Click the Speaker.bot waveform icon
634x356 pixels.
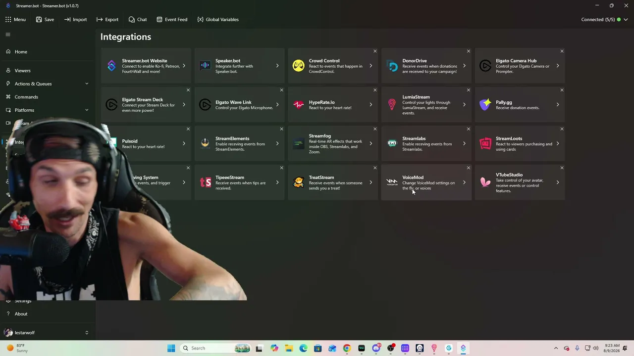tap(205, 66)
